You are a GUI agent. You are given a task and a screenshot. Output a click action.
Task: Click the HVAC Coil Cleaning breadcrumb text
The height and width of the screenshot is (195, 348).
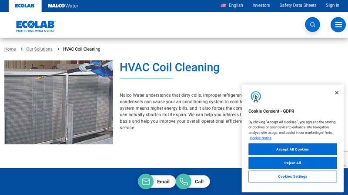pos(81,49)
